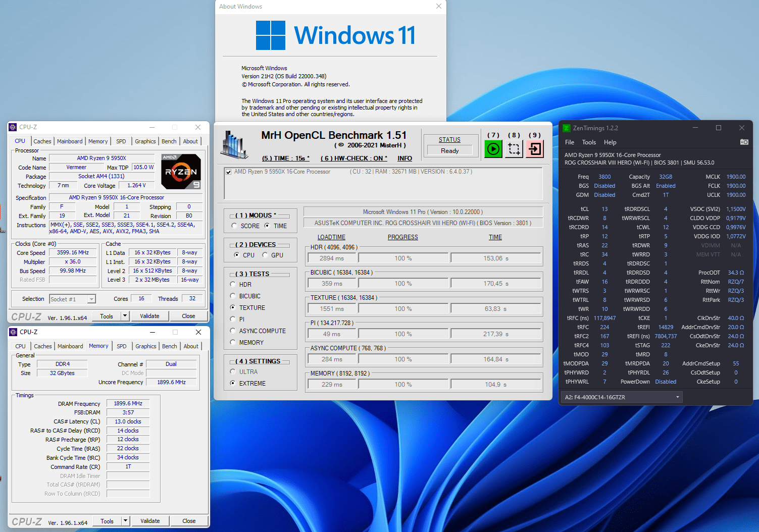Click the bottom CPU-Z window title icon
759x532 pixels.
14,332
